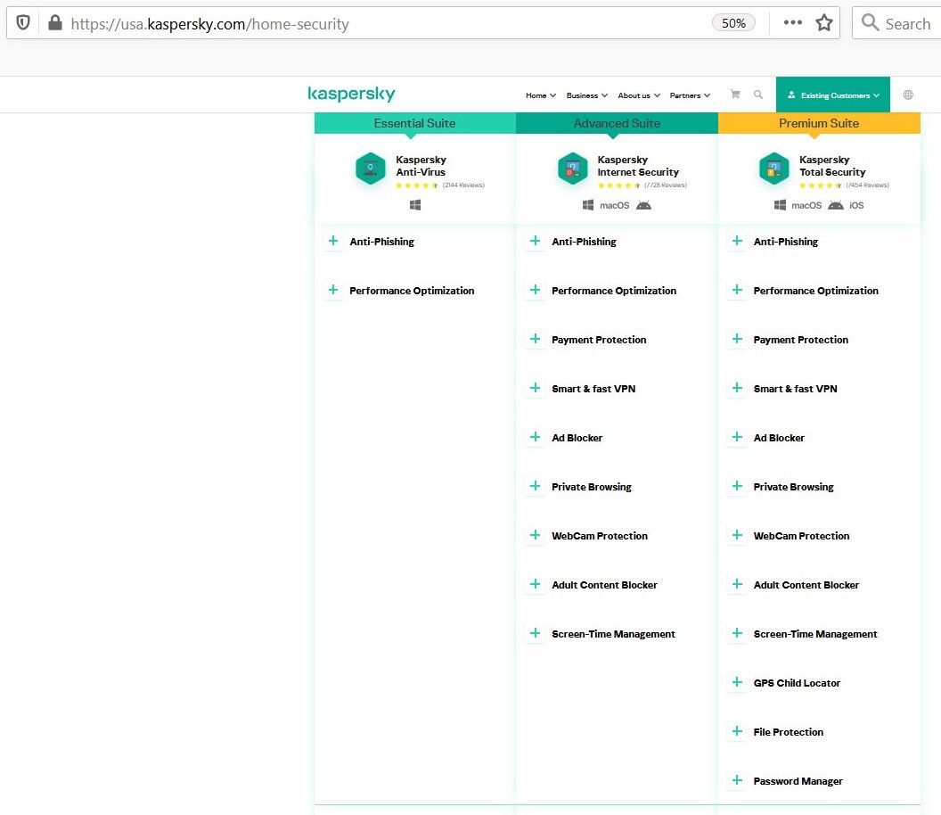Open the Business navigation menu
The width and height of the screenshot is (941, 815).
[x=587, y=95]
